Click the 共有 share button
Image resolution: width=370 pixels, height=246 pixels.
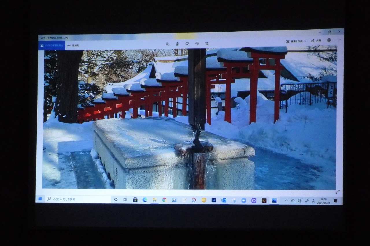coord(316,41)
